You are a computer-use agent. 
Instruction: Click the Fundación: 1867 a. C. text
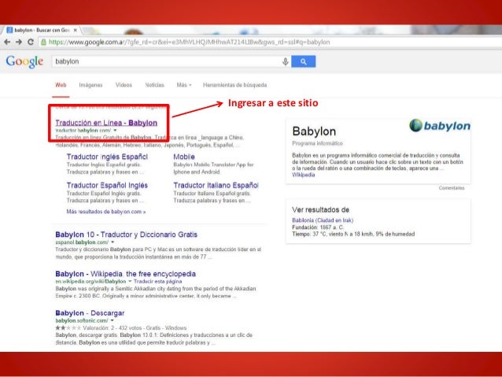click(318, 227)
